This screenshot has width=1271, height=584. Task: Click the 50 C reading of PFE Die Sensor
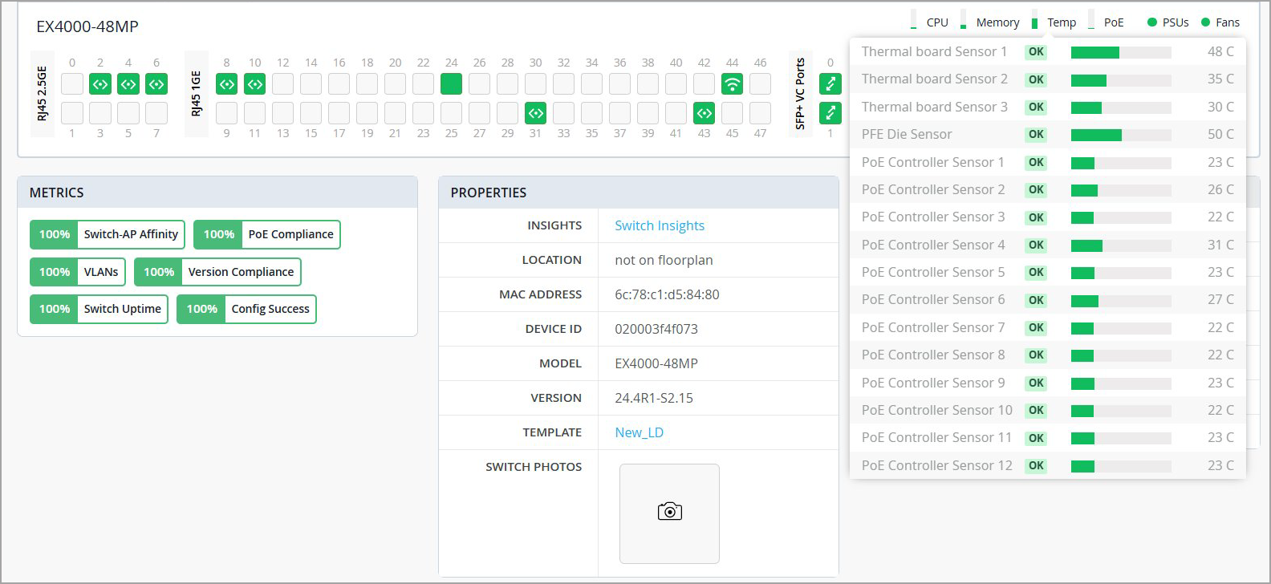pyautogui.click(x=1220, y=134)
